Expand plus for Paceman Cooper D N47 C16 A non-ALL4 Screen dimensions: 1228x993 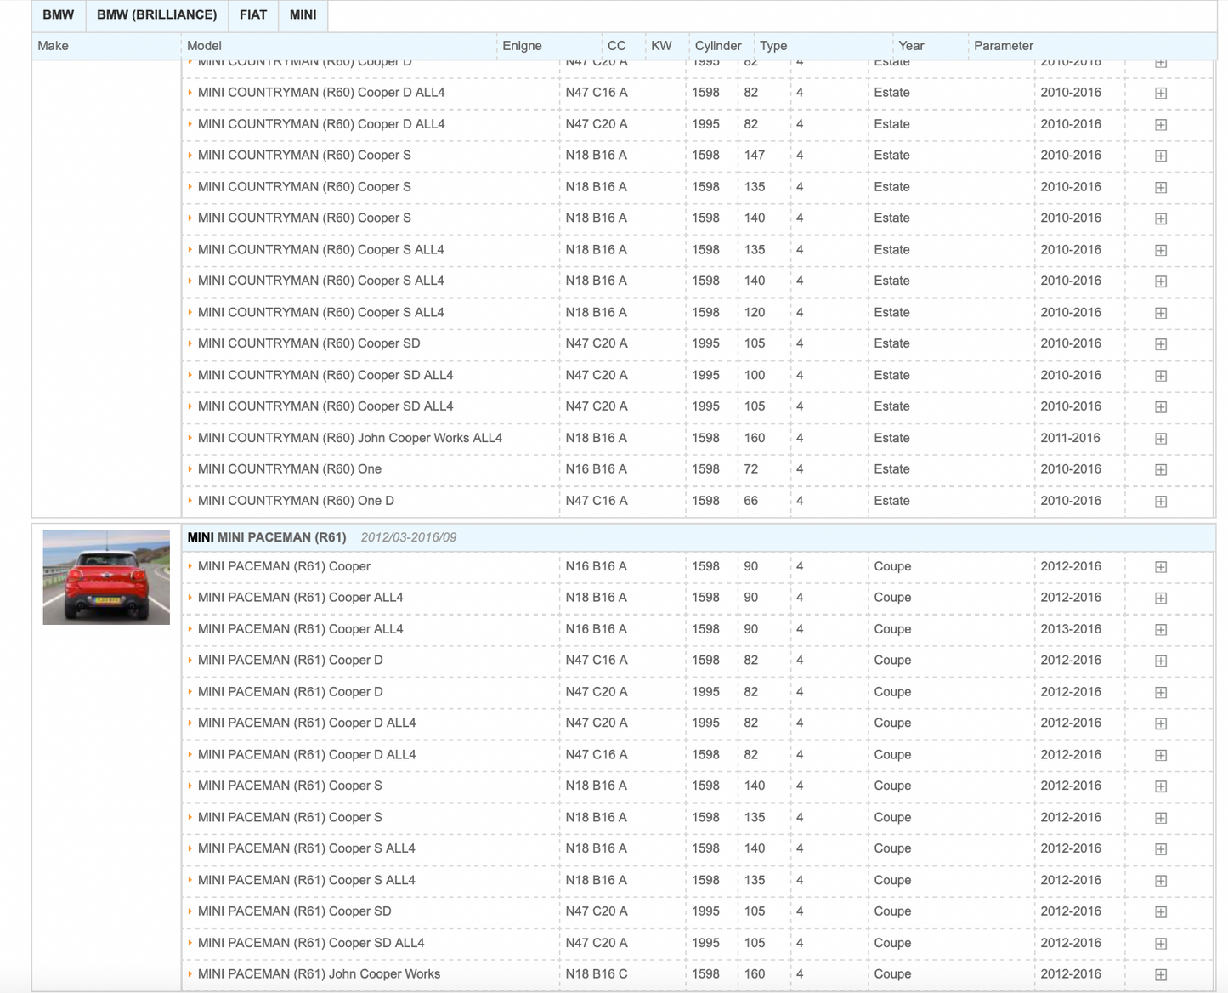tap(1161, 661)
